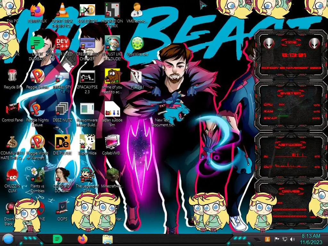Launch the HOOKED ON XONIX game icon
328x246 pixels.
[x=112, y=15]
